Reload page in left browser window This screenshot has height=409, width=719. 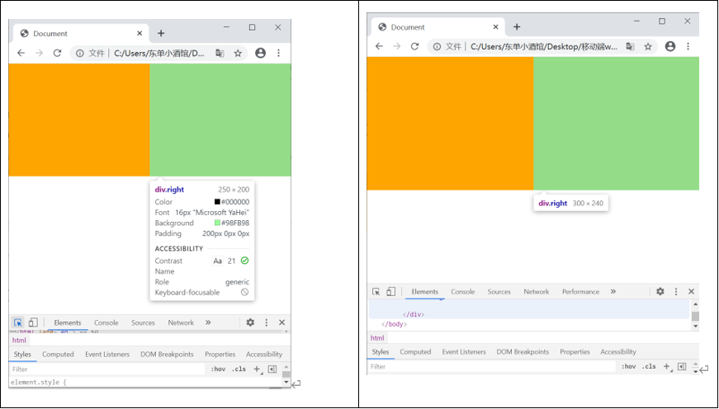[57, 53]
